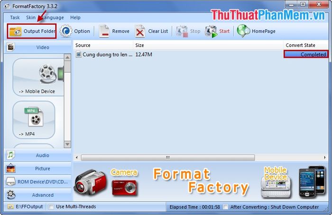Image resolution: width=332 pixels, height=215 pixels.
Task: Expand the Audio category
Action: click(x=37, y=155)
